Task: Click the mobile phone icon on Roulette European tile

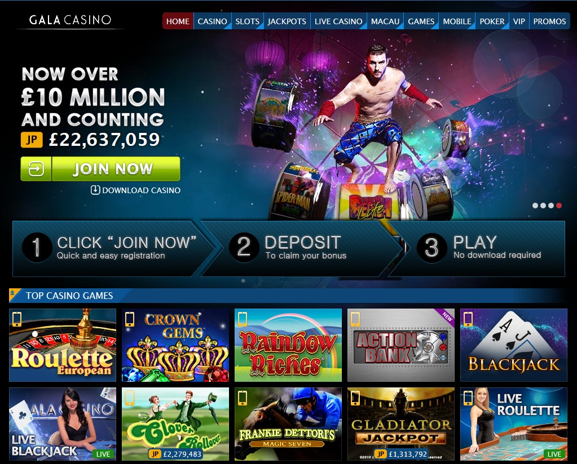Action: click(17, 319)
